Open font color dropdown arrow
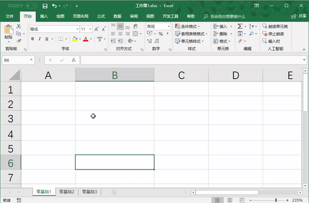Screen dimensions: 309x203 (x=91, y=39)
